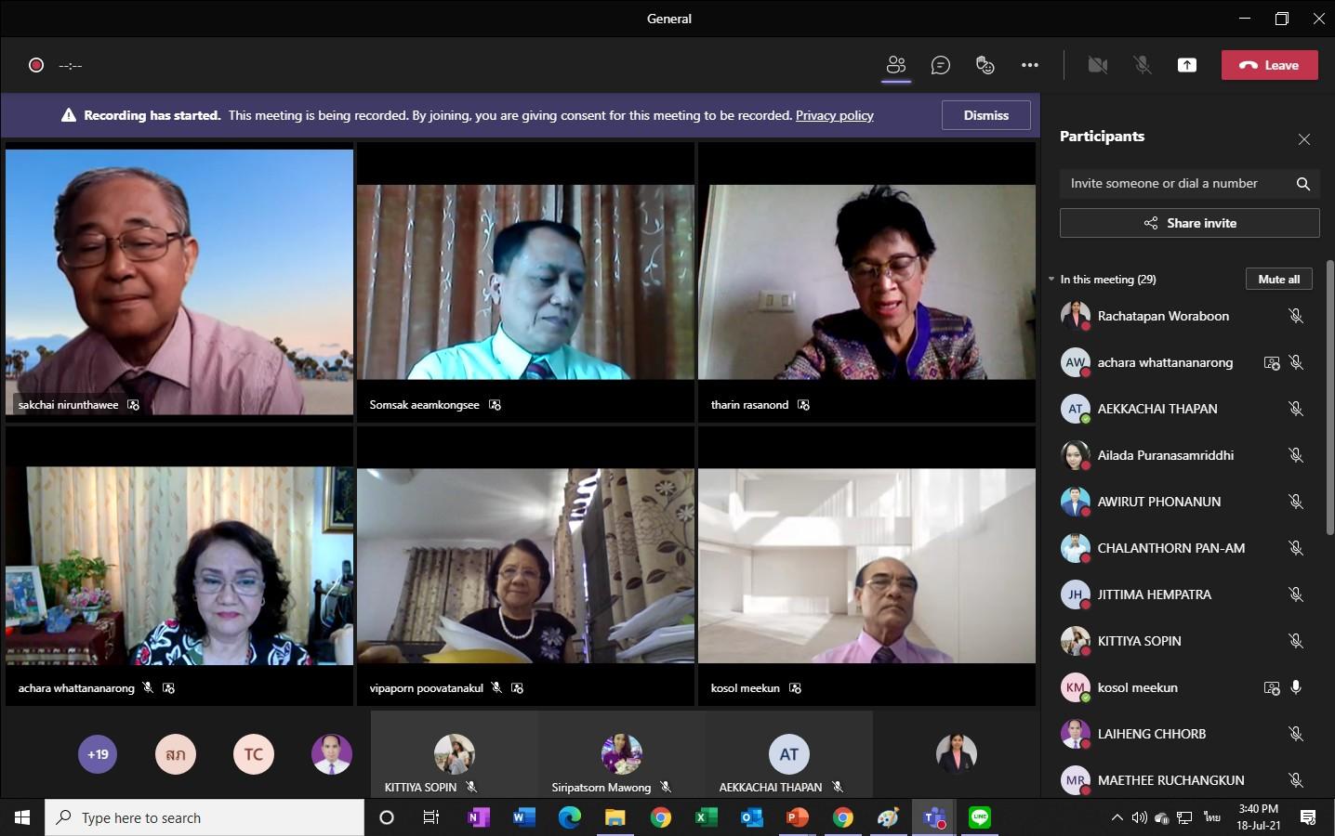Click Mute all participants
Viewport: 1335px width, 836px height.
coord(1278,279)
